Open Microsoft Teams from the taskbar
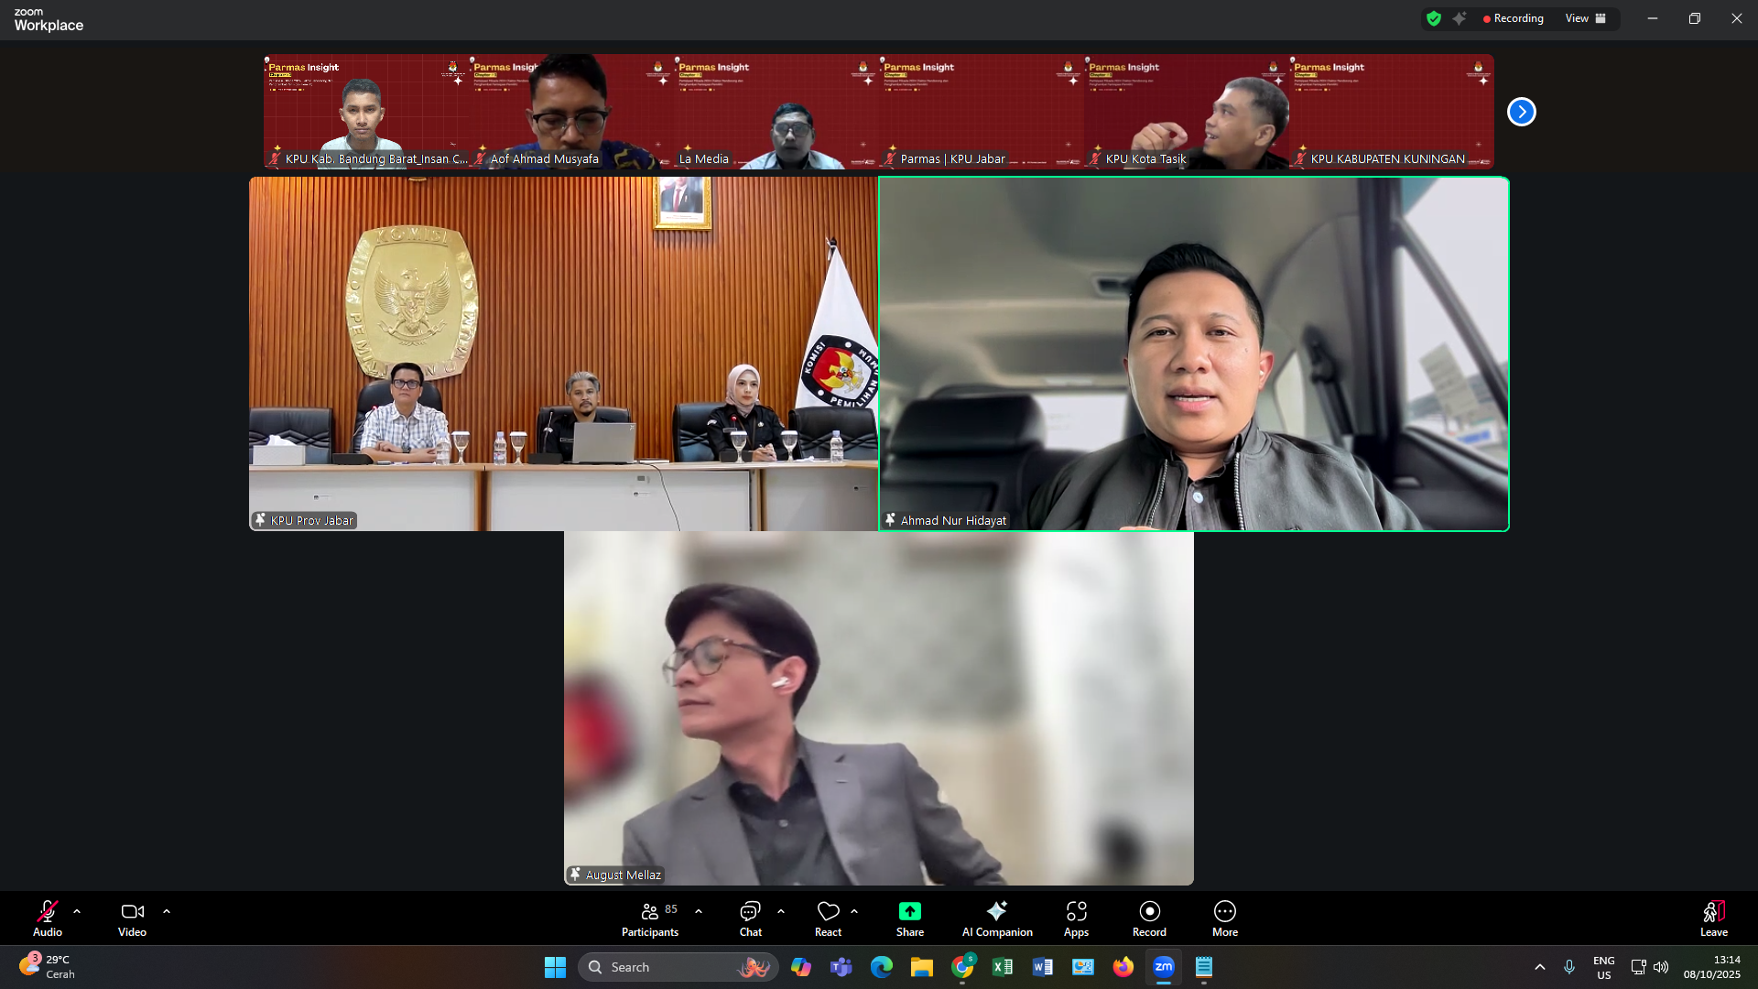 click(x=841, y=967)
